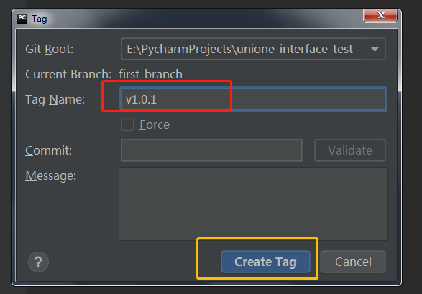
Task: Click the Validate button
Action: [350, 150]
